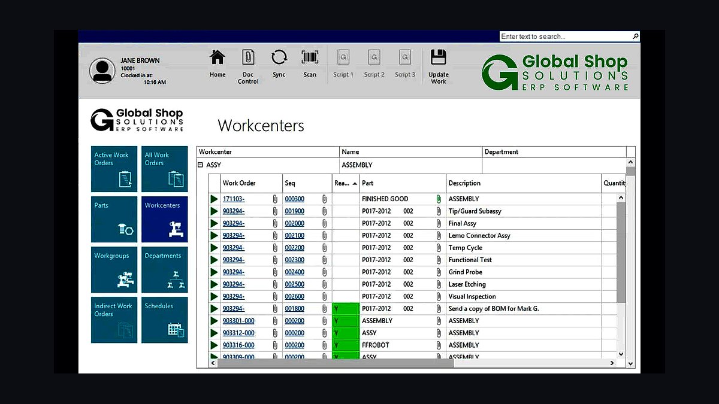Click the green paperclip beside FINISHED GOOD
719x404 pixels.
pos(439,199)
